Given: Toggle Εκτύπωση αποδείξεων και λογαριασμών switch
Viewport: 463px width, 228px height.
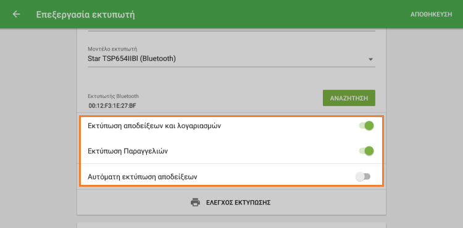Looking at the screenshot, I should point(367,126).
